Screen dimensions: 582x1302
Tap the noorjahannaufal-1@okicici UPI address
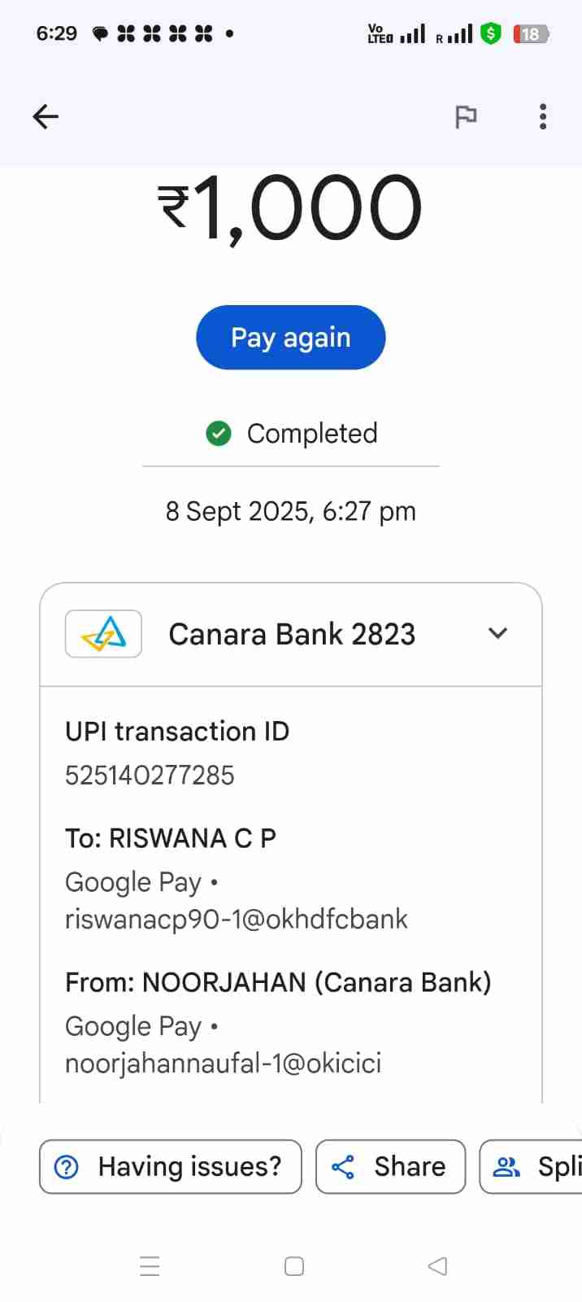point(223,1064)
